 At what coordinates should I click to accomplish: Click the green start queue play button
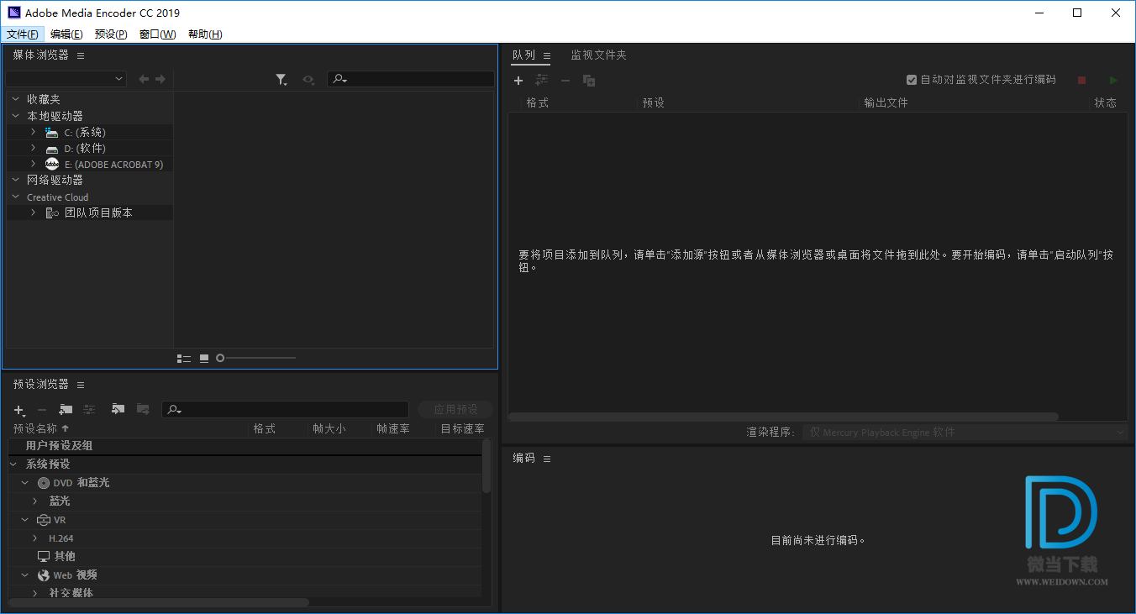tap(1113, 80)
